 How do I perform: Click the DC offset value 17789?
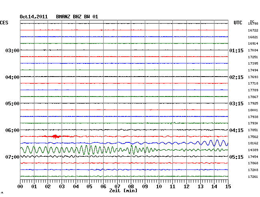[x=253, y=90]
